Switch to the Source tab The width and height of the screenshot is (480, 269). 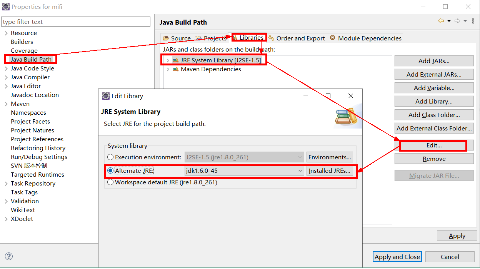177,38
